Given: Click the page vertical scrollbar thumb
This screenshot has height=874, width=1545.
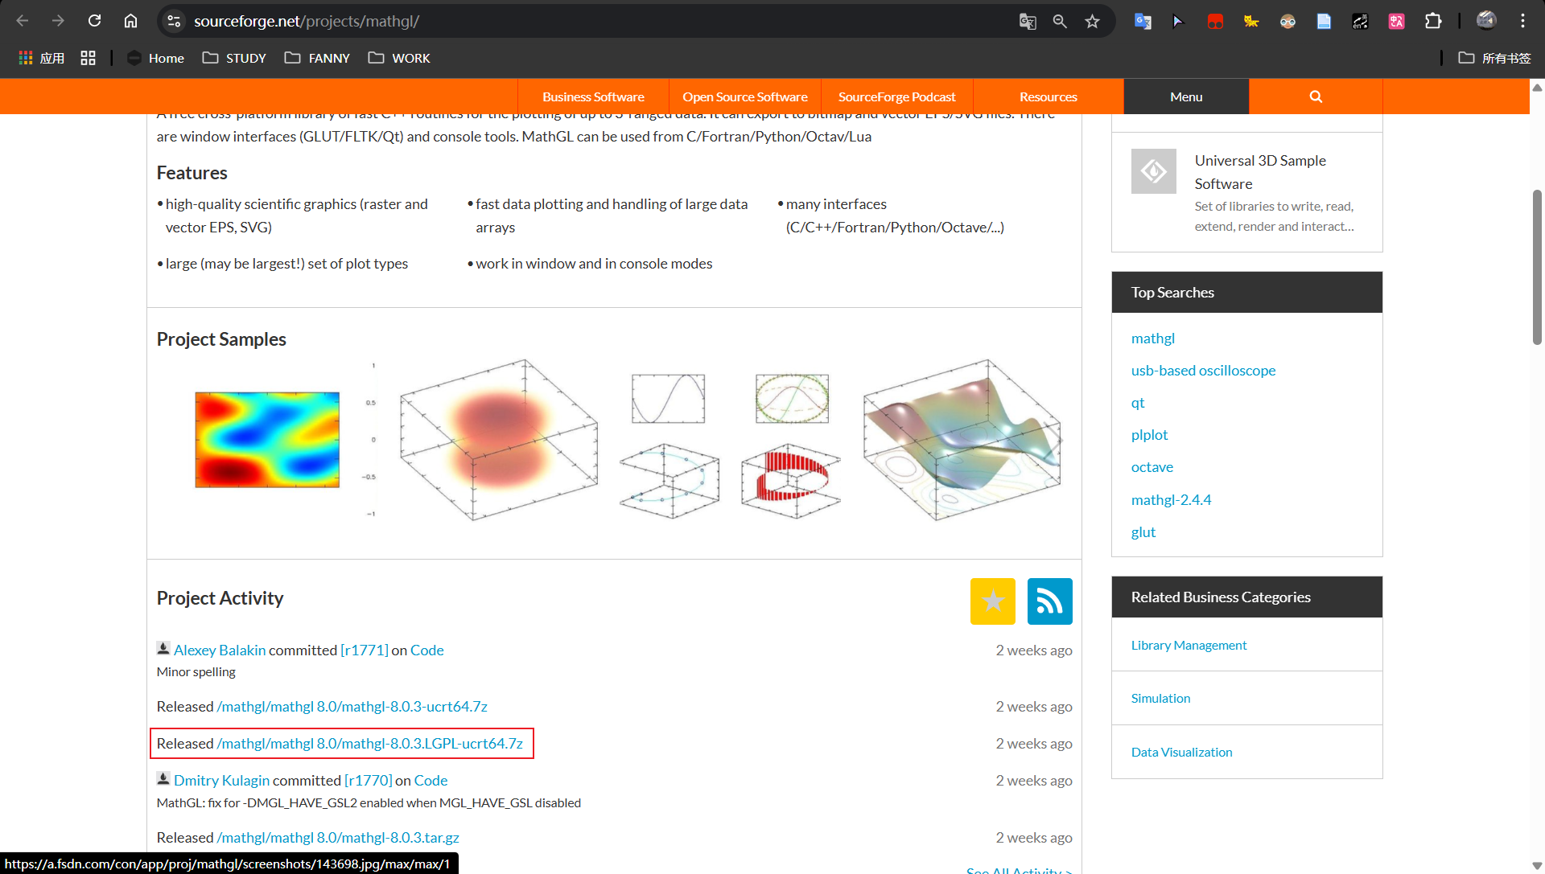Looking at the screenshot, I should [x=1537, y=265].
